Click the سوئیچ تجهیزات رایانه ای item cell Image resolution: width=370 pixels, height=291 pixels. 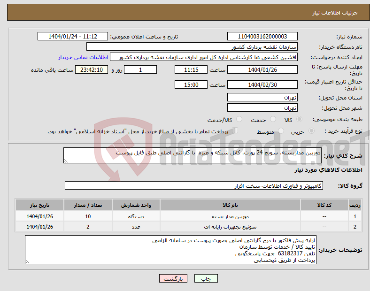[230, 227]
